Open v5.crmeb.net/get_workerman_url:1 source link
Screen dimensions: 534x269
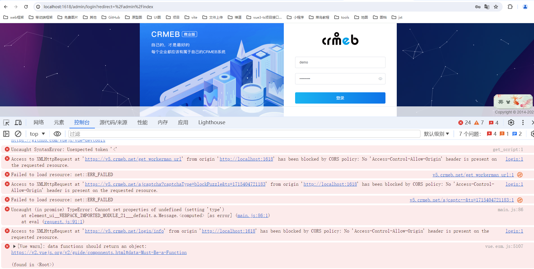tap(473, 175)
